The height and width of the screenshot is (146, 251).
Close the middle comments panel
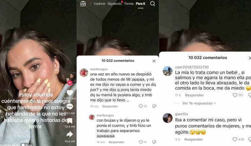pos(154,61)
